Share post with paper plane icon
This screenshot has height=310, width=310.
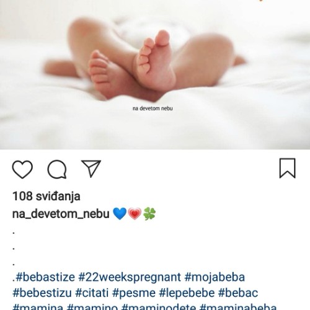pos(91,169)
